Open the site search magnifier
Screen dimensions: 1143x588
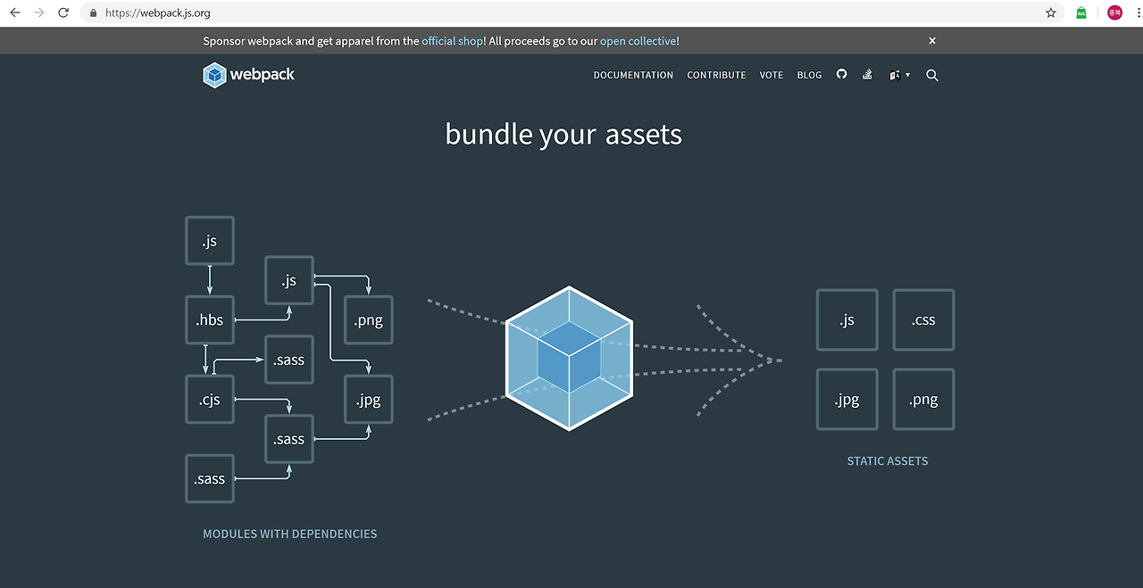click(x=932, y=76)
